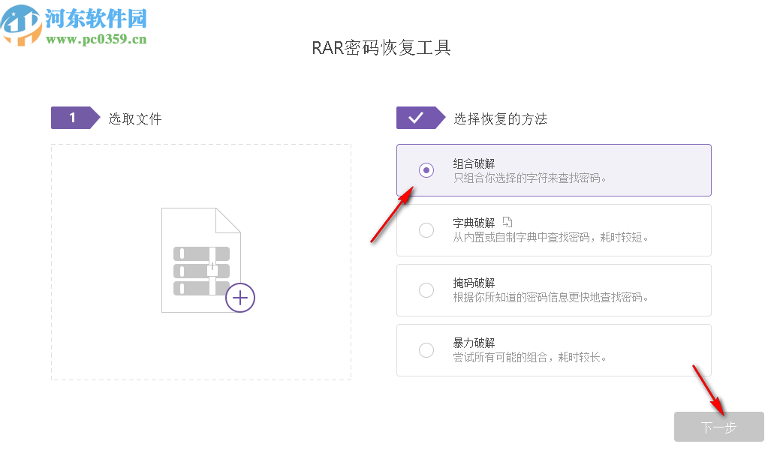Click the 字典破解 option card

tap(553, 230)
